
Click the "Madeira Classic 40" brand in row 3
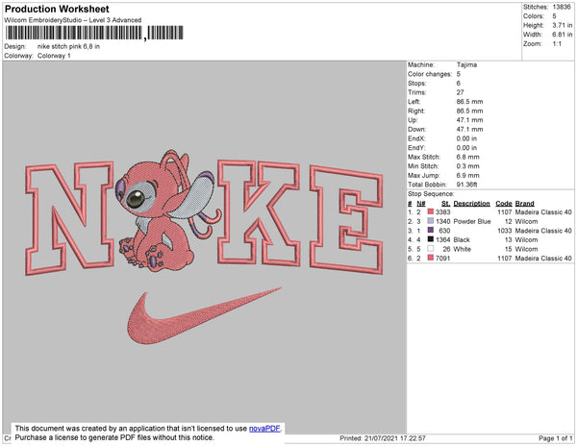pos(543,231)
